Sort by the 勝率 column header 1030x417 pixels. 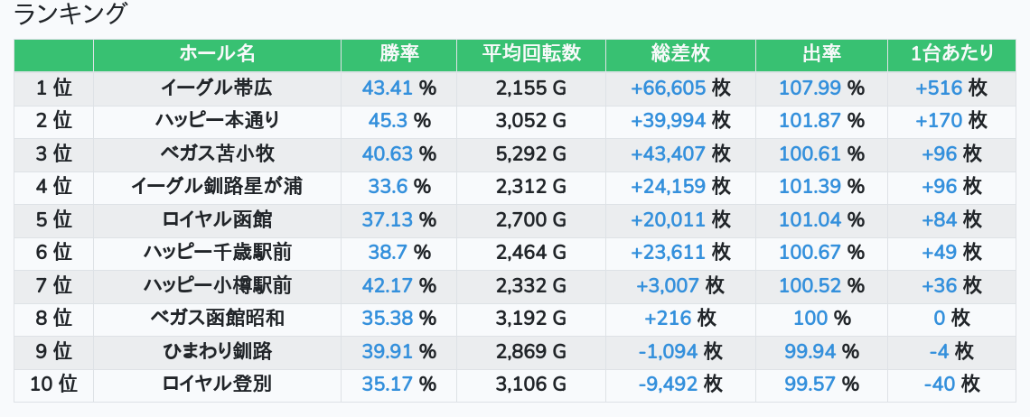pos(398,54)
